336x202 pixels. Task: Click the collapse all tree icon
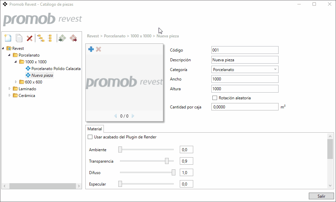click(x=50, y=38)
